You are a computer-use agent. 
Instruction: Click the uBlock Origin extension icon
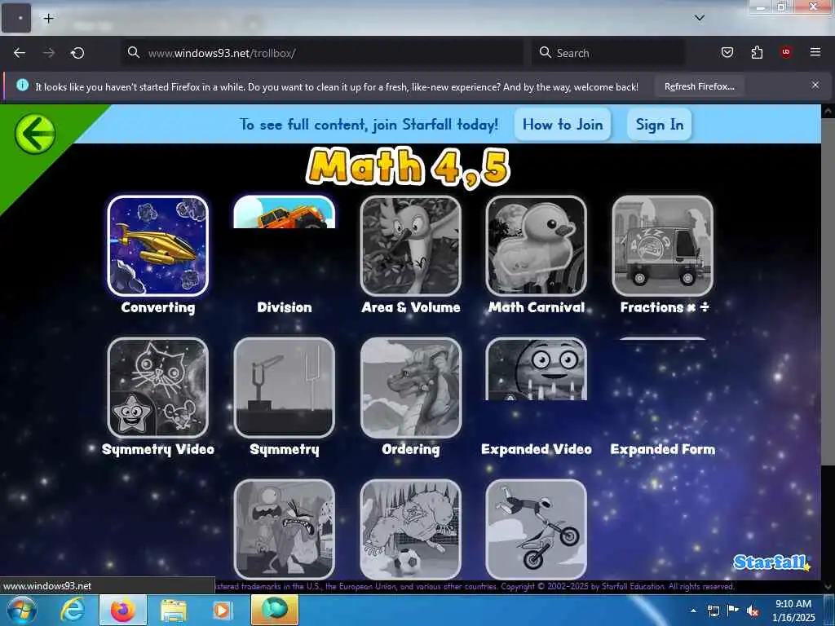(x=785, y=52)
